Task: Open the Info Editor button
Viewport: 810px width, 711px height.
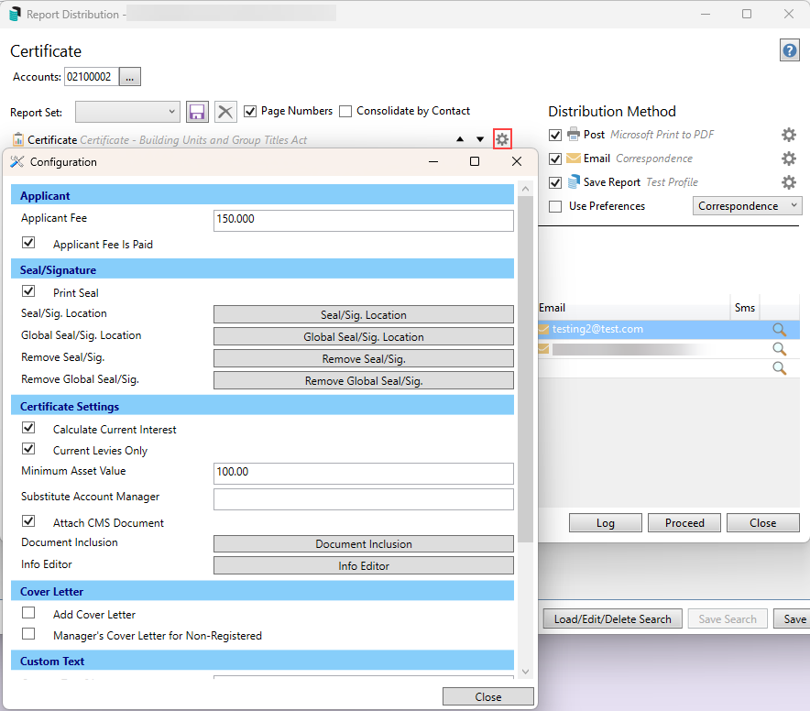Action: [364, 566]
